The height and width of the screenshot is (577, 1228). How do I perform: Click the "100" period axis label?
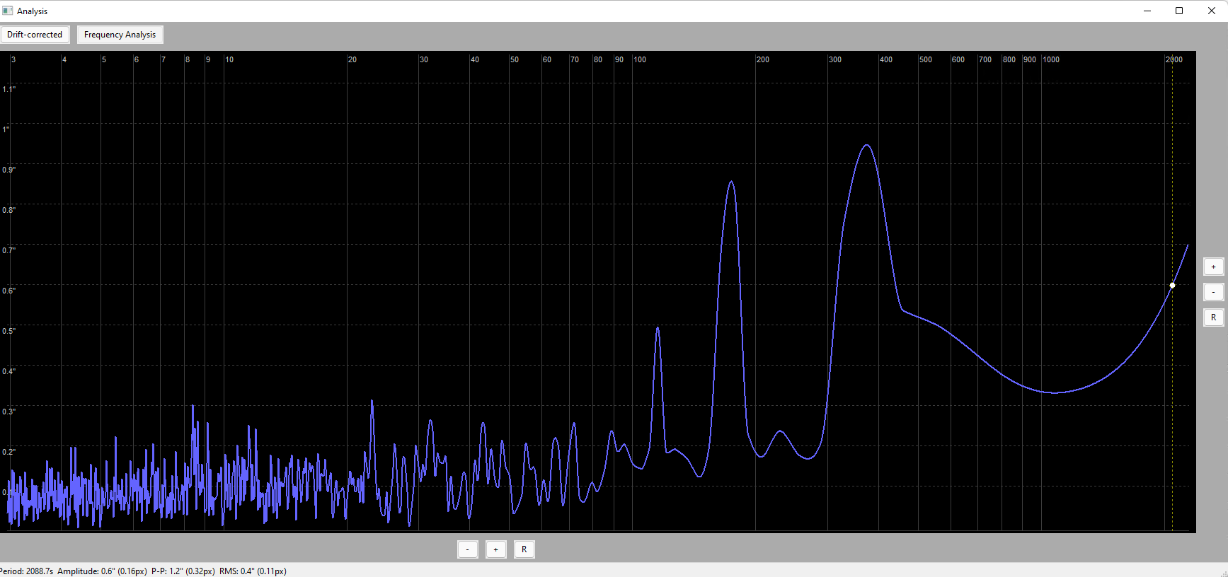(640, 59)
